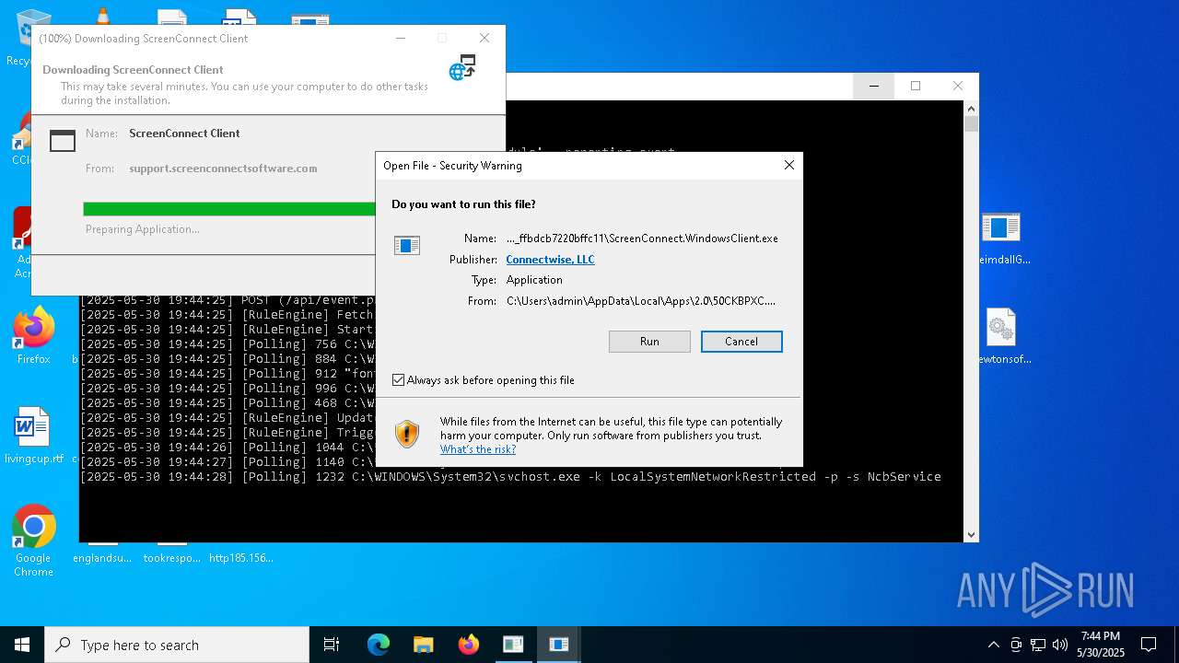Show hidden system tray icons
The height and width of the screenshot is (663, 1179).
(x=994, y=645)
